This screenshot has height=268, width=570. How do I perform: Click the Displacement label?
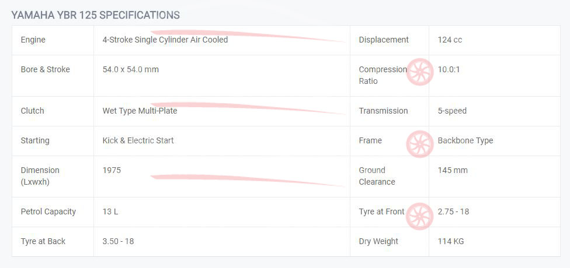pyautogui.click(x=384, y=40)
